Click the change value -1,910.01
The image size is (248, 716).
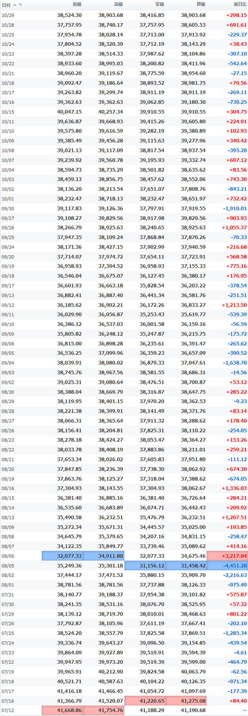point(235,209)
